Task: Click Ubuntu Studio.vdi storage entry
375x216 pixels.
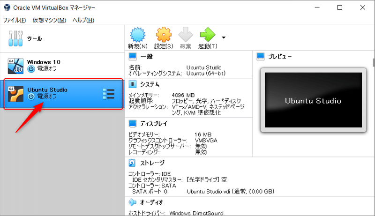Action: click(231, 192)
